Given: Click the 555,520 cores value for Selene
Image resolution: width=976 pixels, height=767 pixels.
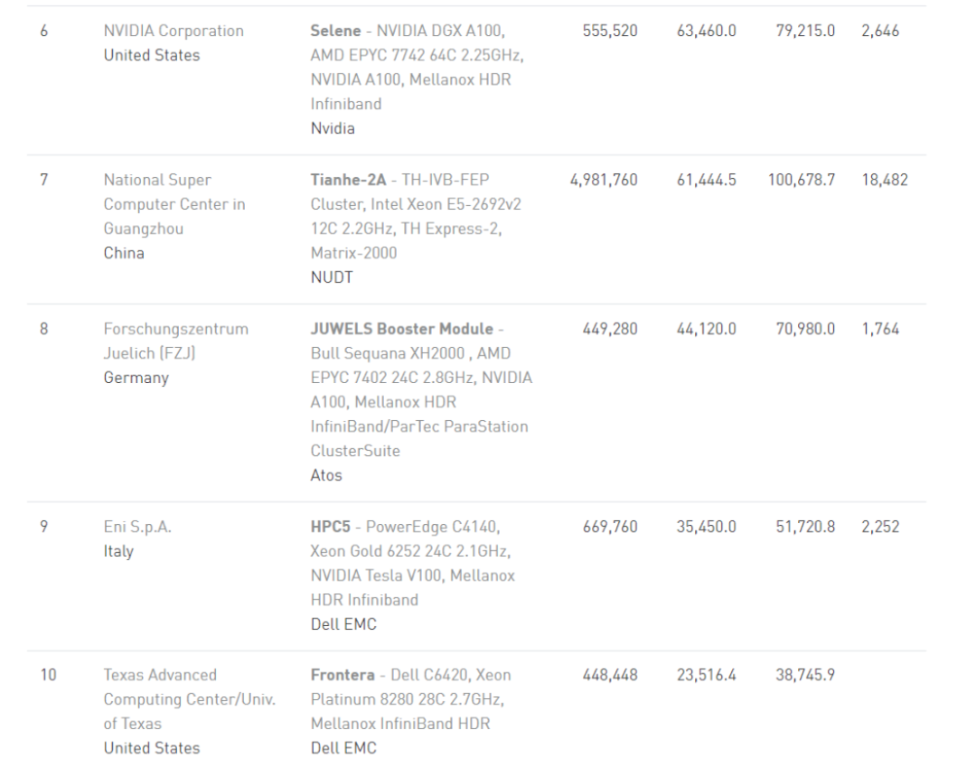Looking at the screenshot, I should pyautogui.click(x=610, y=31).
